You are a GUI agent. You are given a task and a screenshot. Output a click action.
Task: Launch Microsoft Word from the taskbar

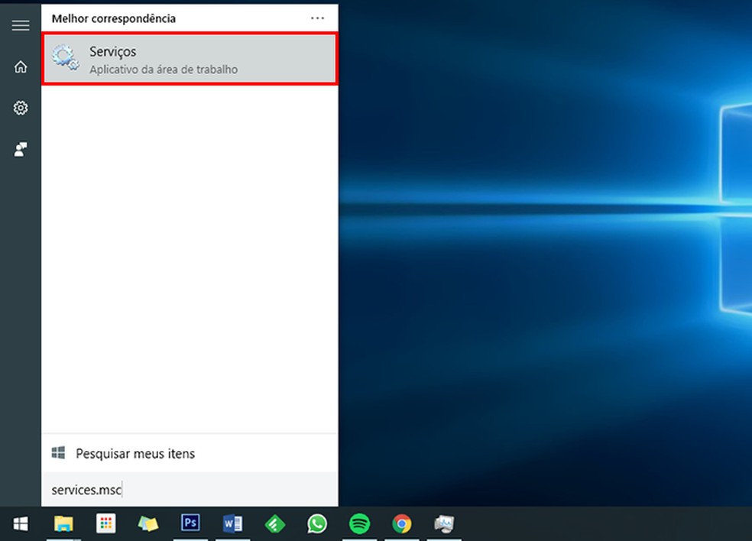click(232, 523)
